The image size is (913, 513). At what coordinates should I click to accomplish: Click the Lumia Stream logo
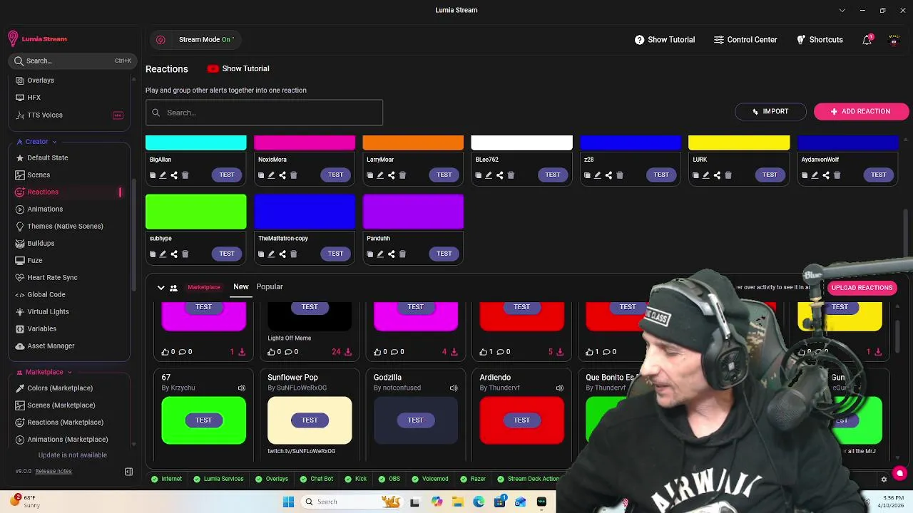(x=37, y=39)
